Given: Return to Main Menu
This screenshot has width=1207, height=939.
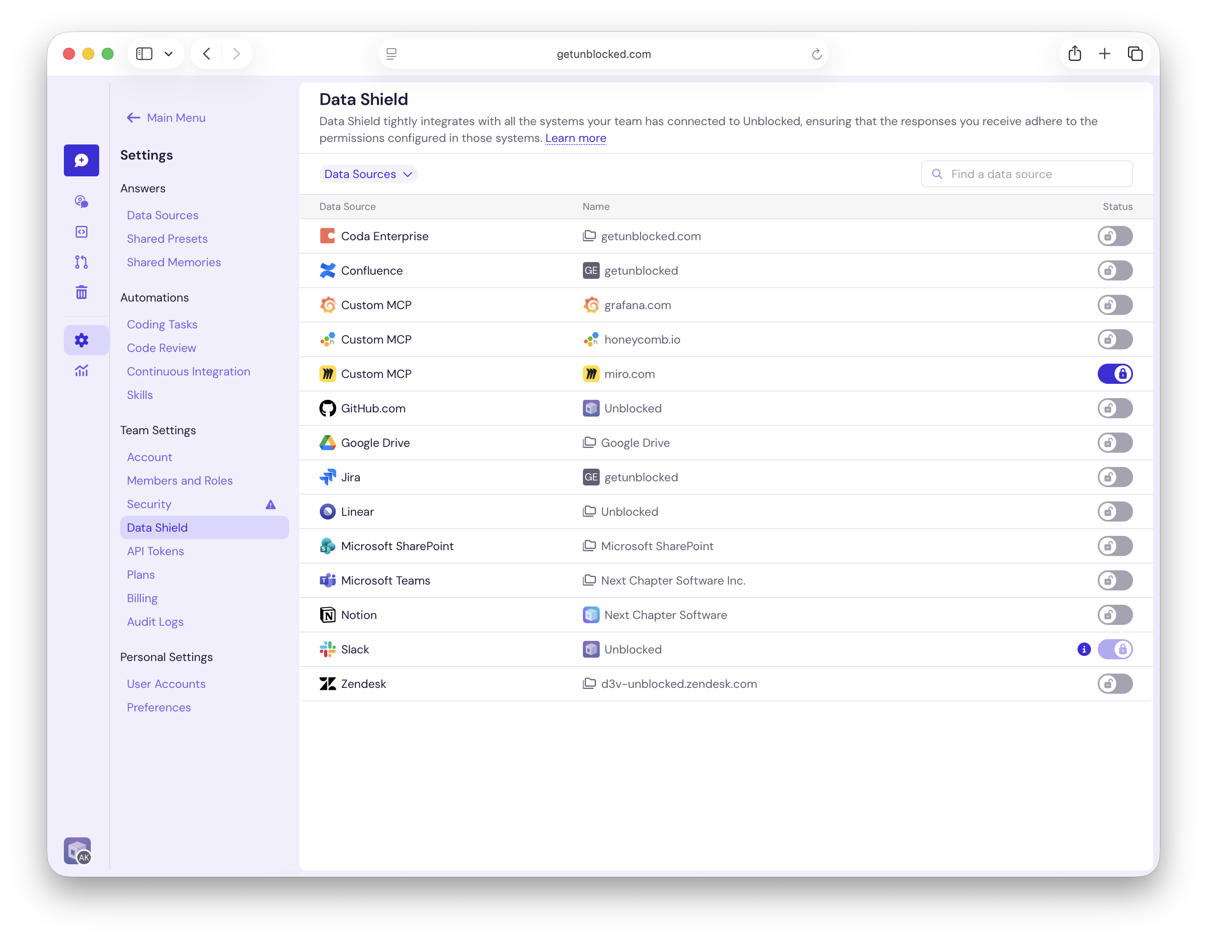Looking at the screenshot, I should click(166, 118).
